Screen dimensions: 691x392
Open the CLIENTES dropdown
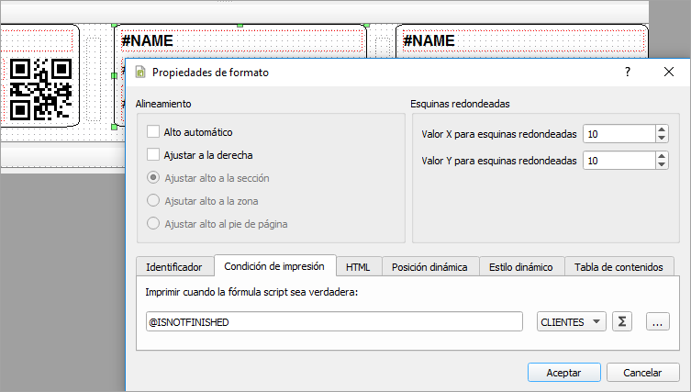click(x=571, y=322)
